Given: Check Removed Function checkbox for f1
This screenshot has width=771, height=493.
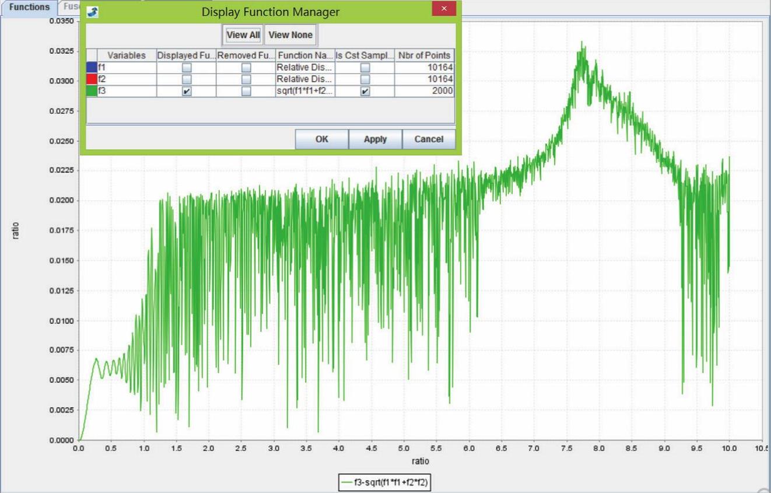Looking at the screenshot, I should (x=246, y=68).
